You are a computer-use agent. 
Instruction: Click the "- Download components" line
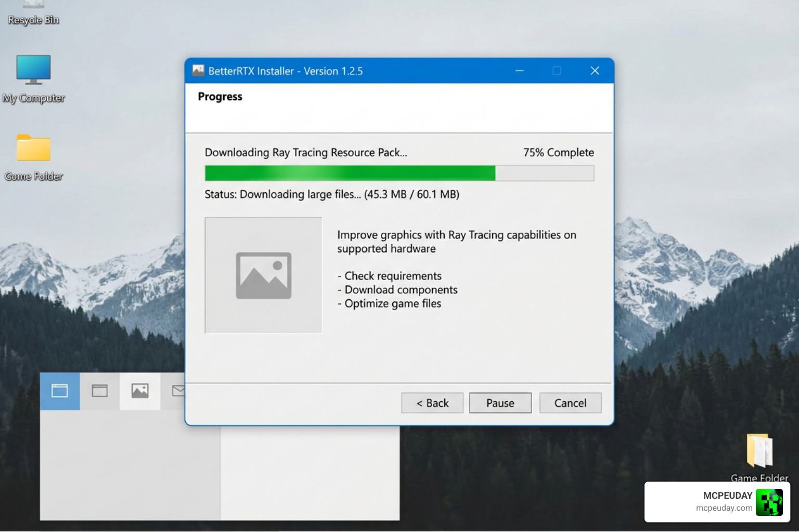(x=397, y=290)
